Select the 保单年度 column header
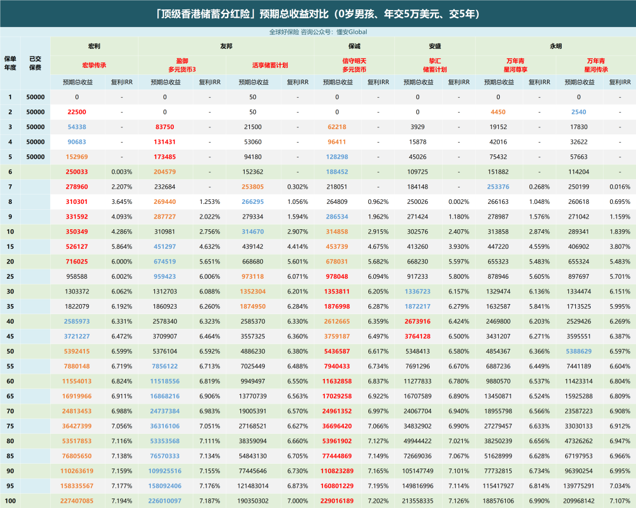Screen dimensions: 636x508 tap(10, 63)
